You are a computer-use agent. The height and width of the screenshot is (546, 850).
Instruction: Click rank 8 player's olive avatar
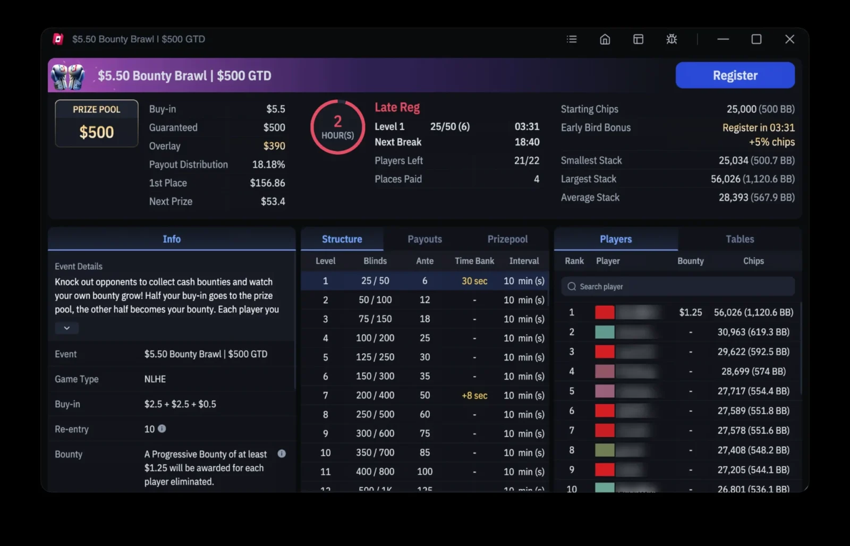pyautogui.click(x=605, y=450)
